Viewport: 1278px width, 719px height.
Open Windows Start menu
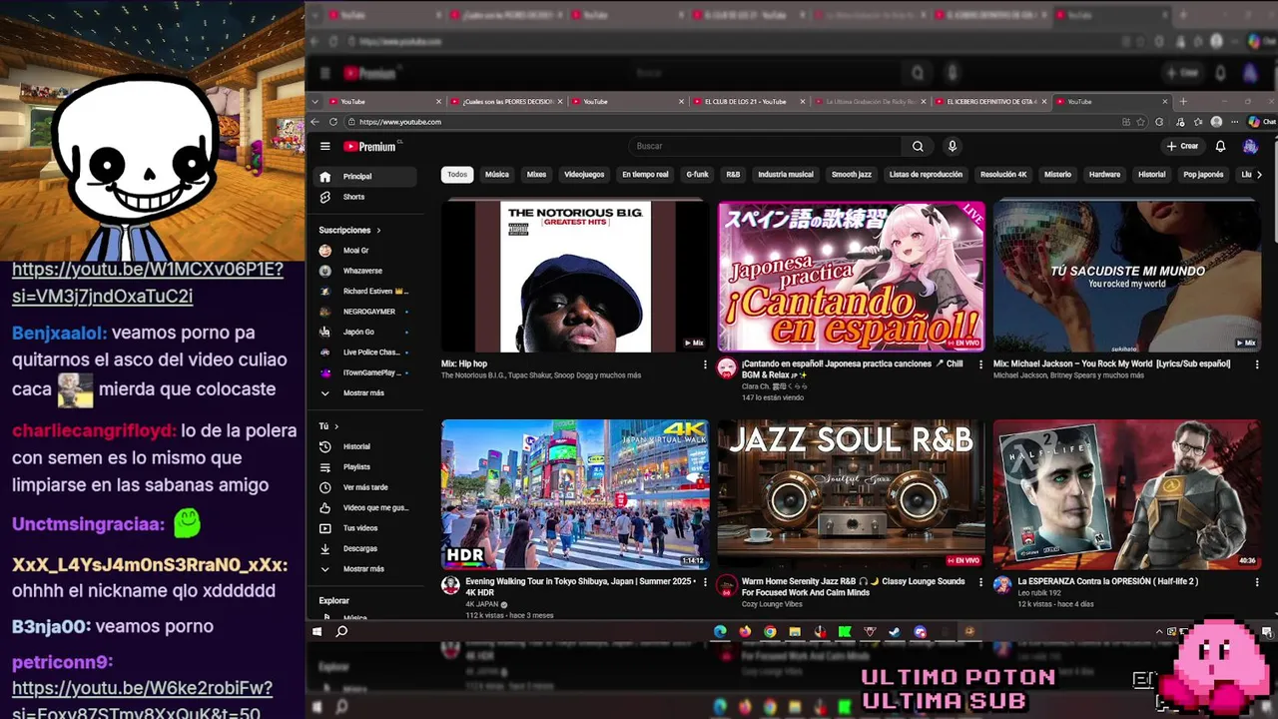pyautogui.click(x=318, y=631)
